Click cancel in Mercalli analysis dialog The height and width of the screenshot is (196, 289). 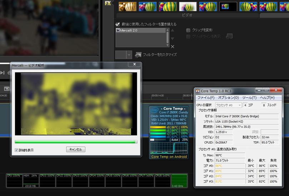point(76,150)
